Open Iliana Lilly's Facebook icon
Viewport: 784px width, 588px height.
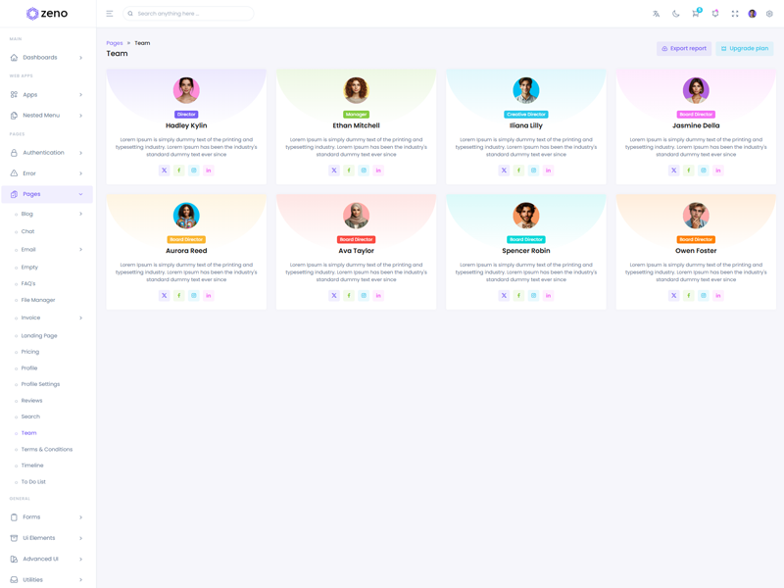pos(518,171)
